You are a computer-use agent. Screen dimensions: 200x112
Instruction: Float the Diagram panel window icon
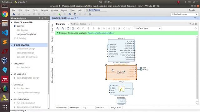193,24
